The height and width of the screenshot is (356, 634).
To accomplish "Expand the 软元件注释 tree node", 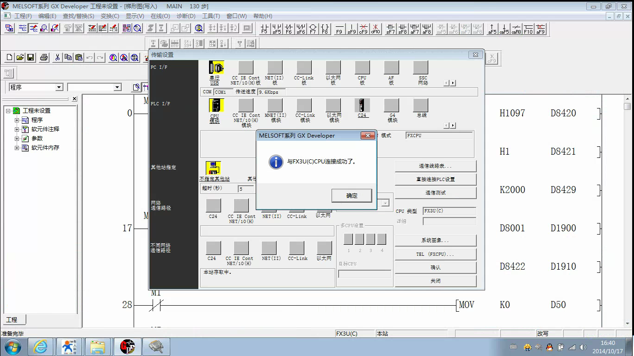I will coord(17,129).
